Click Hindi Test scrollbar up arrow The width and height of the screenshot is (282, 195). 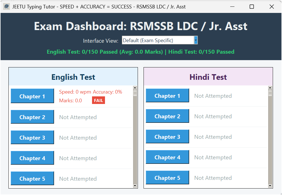coord(270,88)
